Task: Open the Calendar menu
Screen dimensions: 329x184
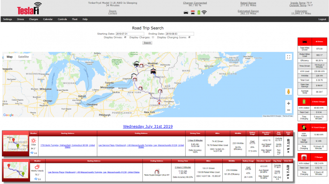Action: pyautogui.click(x=48, y=19)
